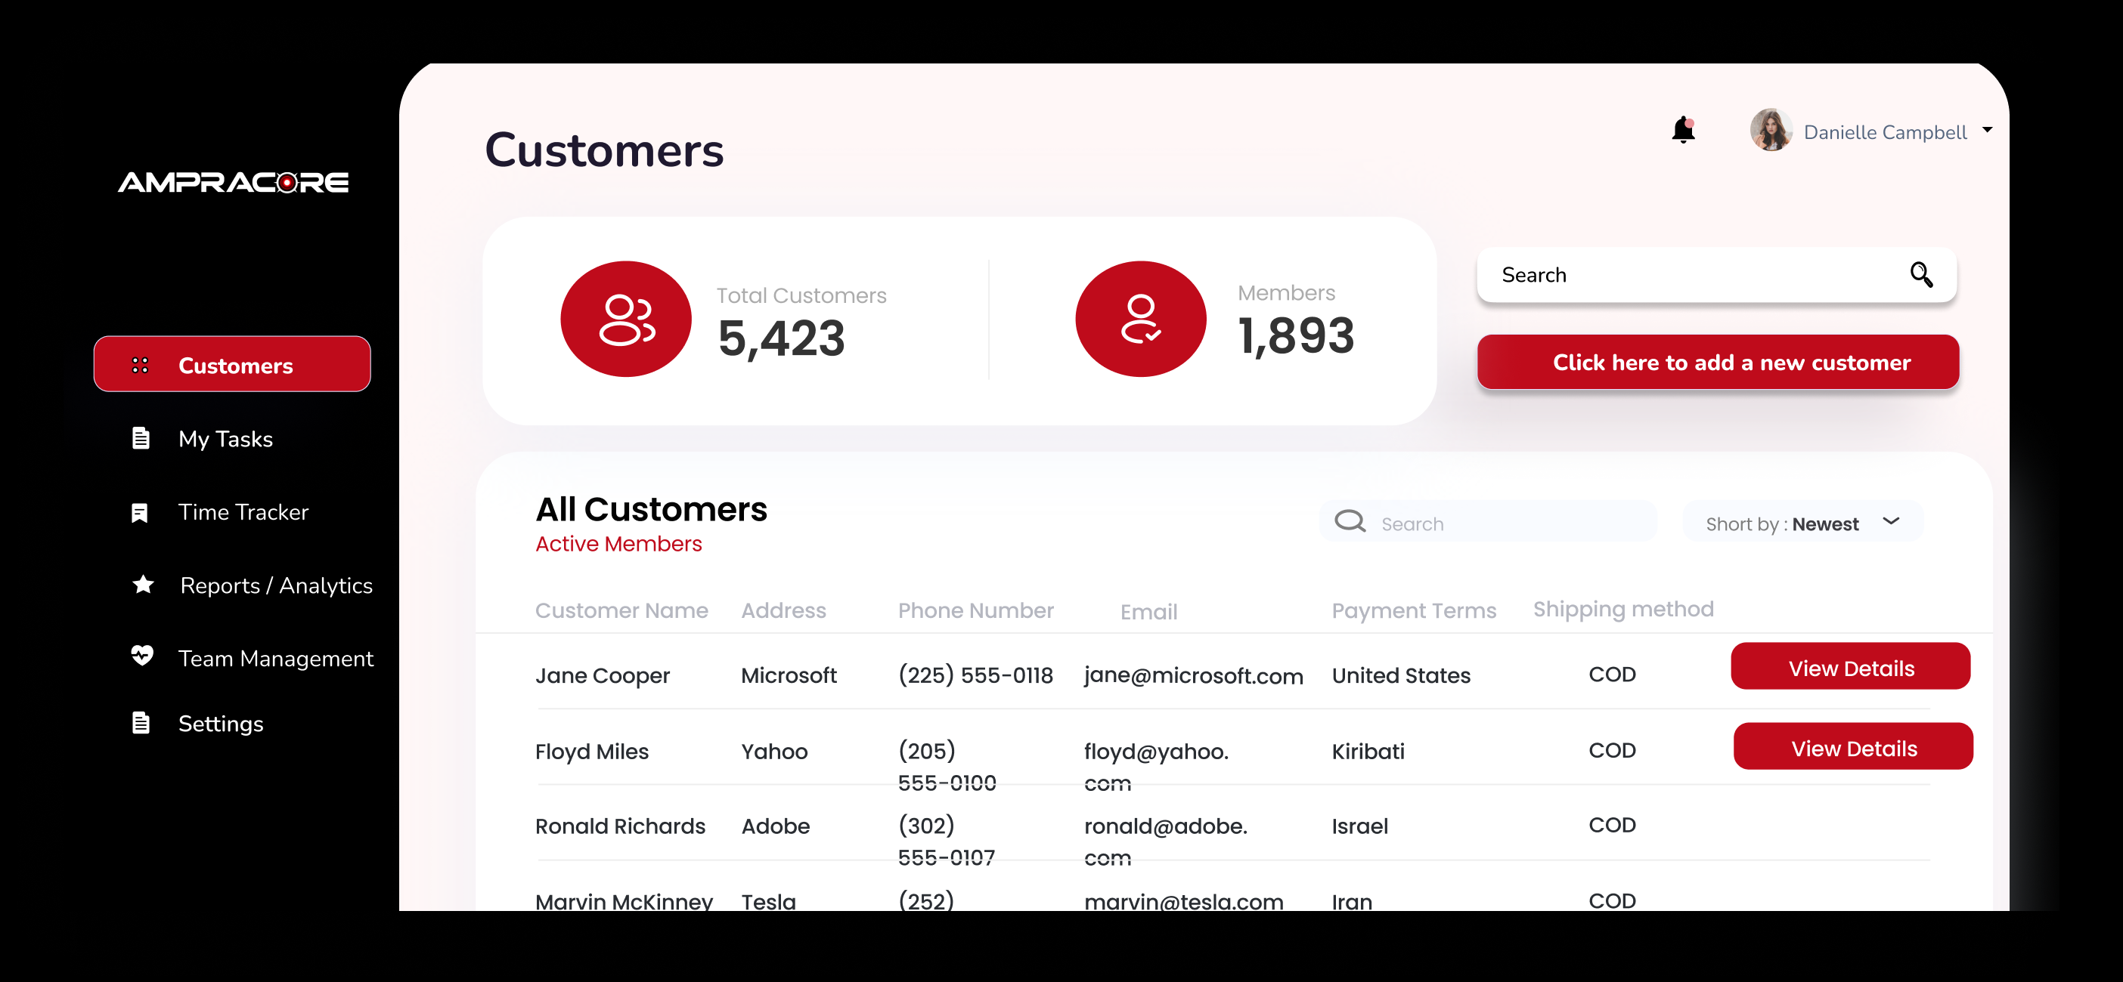Click the notification bell icon
Screen dimensions: 2123x982
tap(1683, 130)
